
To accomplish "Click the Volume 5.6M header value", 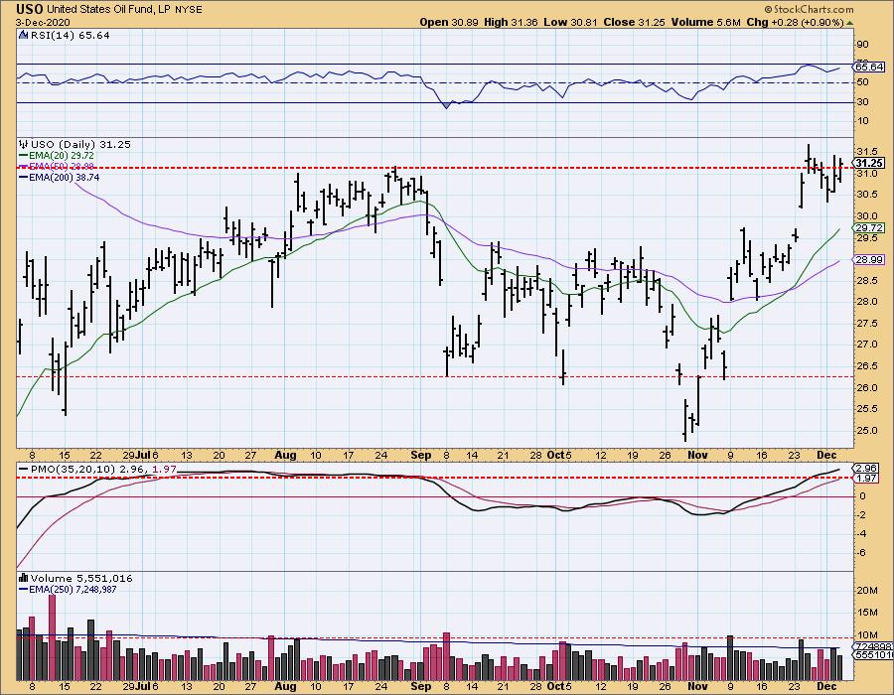I will pos(705,22).
